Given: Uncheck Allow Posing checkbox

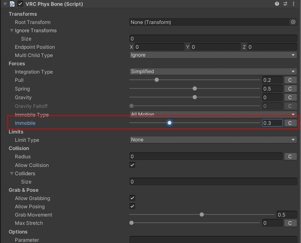Looking at the screenshot, I should click(132, 206).
